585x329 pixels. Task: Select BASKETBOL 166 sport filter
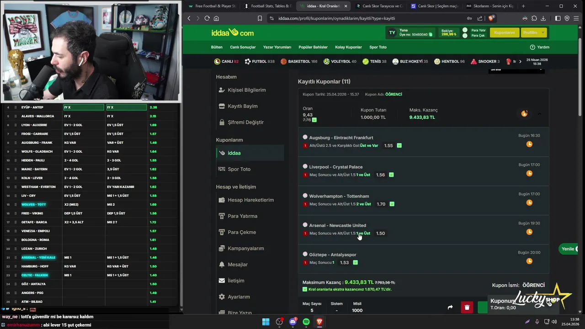click(x=299, y=61)
